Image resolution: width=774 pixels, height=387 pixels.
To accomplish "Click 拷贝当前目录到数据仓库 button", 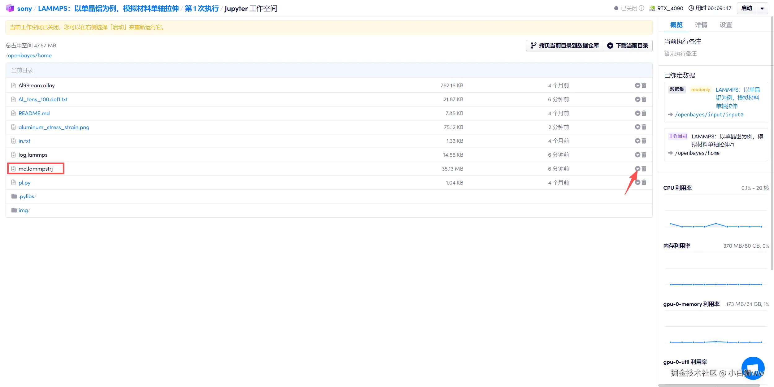I will 564,46.
